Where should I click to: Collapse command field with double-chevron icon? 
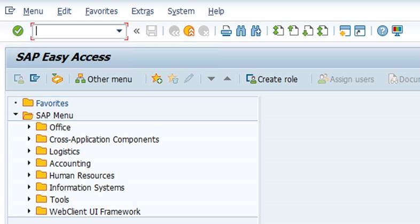click(x=137, y=31)
